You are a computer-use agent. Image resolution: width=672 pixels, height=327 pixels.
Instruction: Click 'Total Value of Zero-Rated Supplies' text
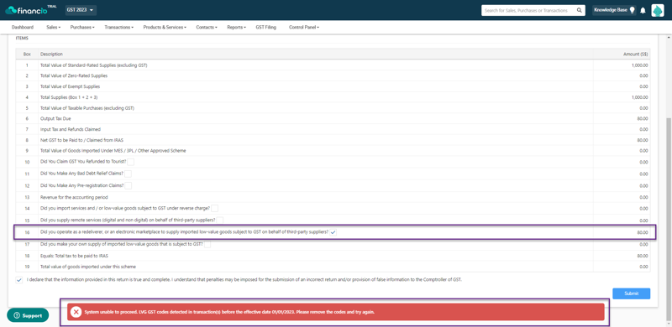pos(74,75)
